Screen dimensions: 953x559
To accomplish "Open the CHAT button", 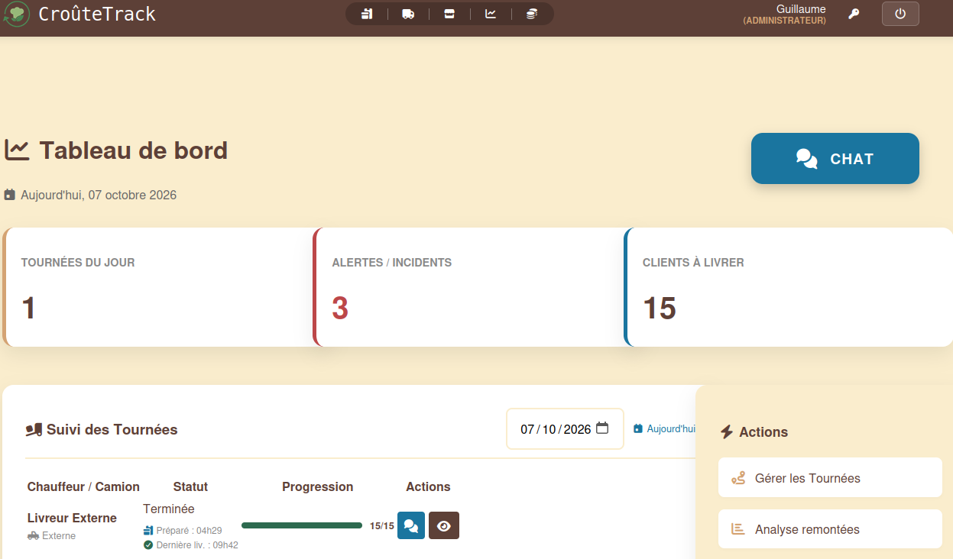I will 835,158.
